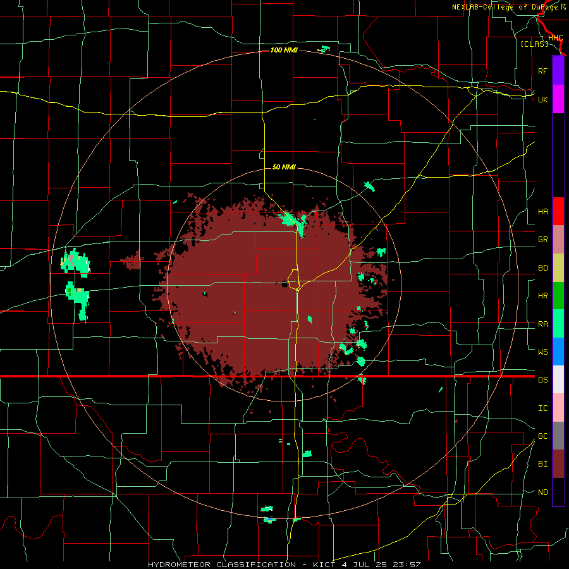Click the RA light green legend swatch
Image resolution: width=569 pixels, height=569 pixels.
558,324
